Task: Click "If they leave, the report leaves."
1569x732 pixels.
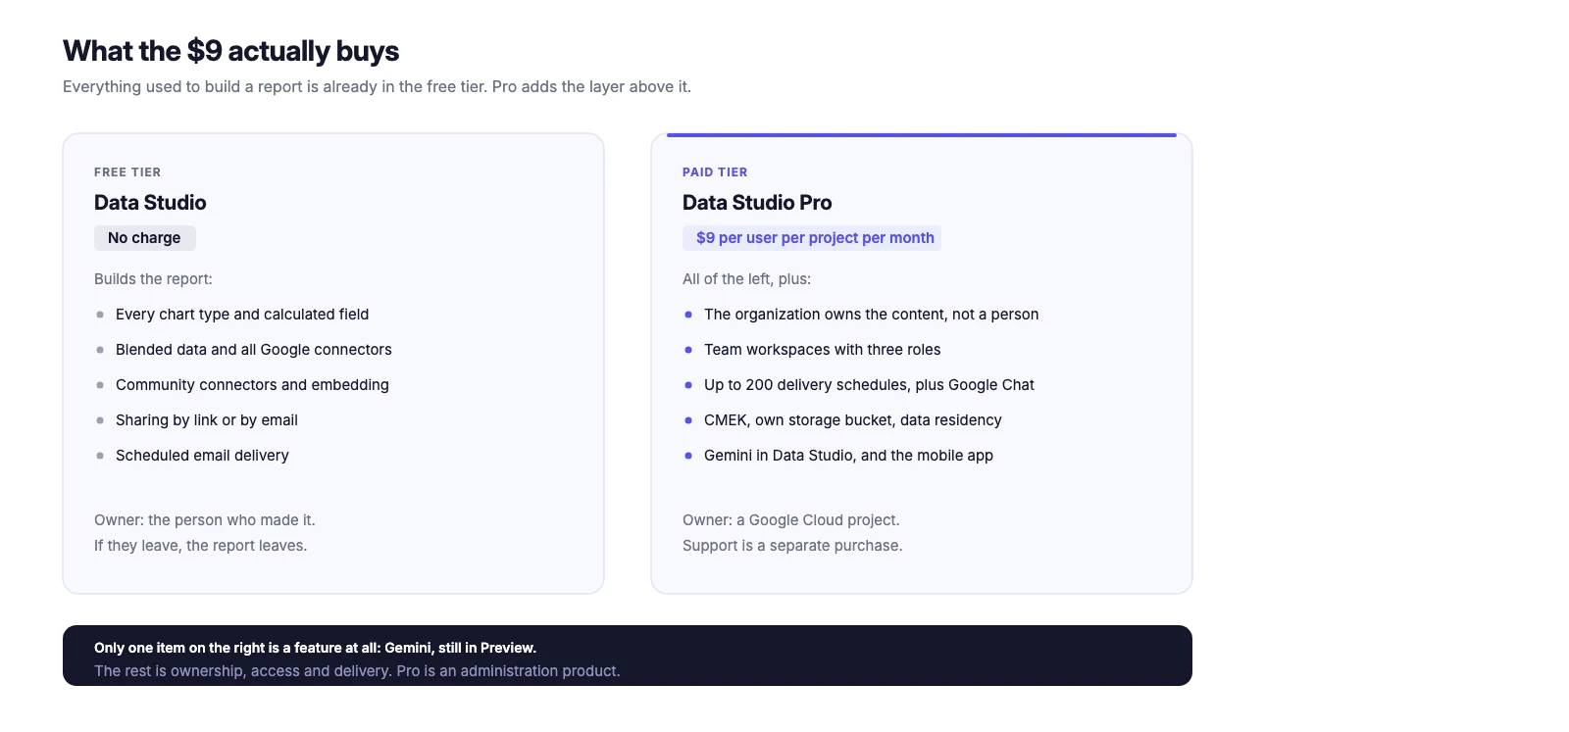Action: pos(200,546)
